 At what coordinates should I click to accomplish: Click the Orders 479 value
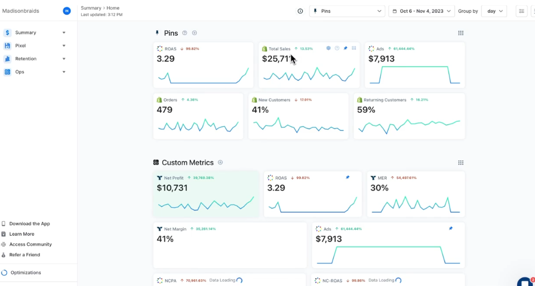[164, 110]
